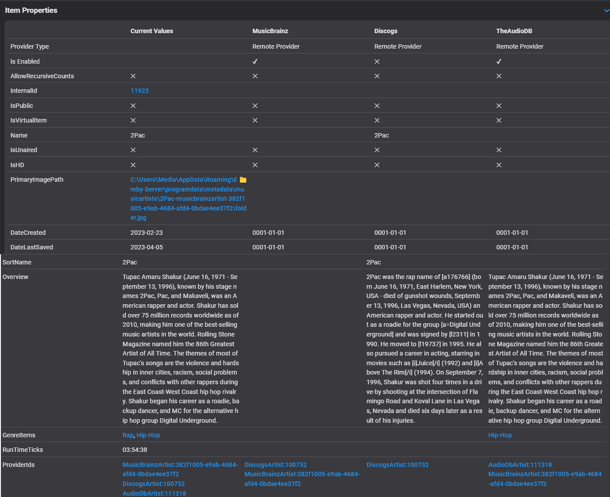Screen dimensions: 610x497
Task: Click the TheAudioDB Is Enabled checkmark
Action: 499,61
